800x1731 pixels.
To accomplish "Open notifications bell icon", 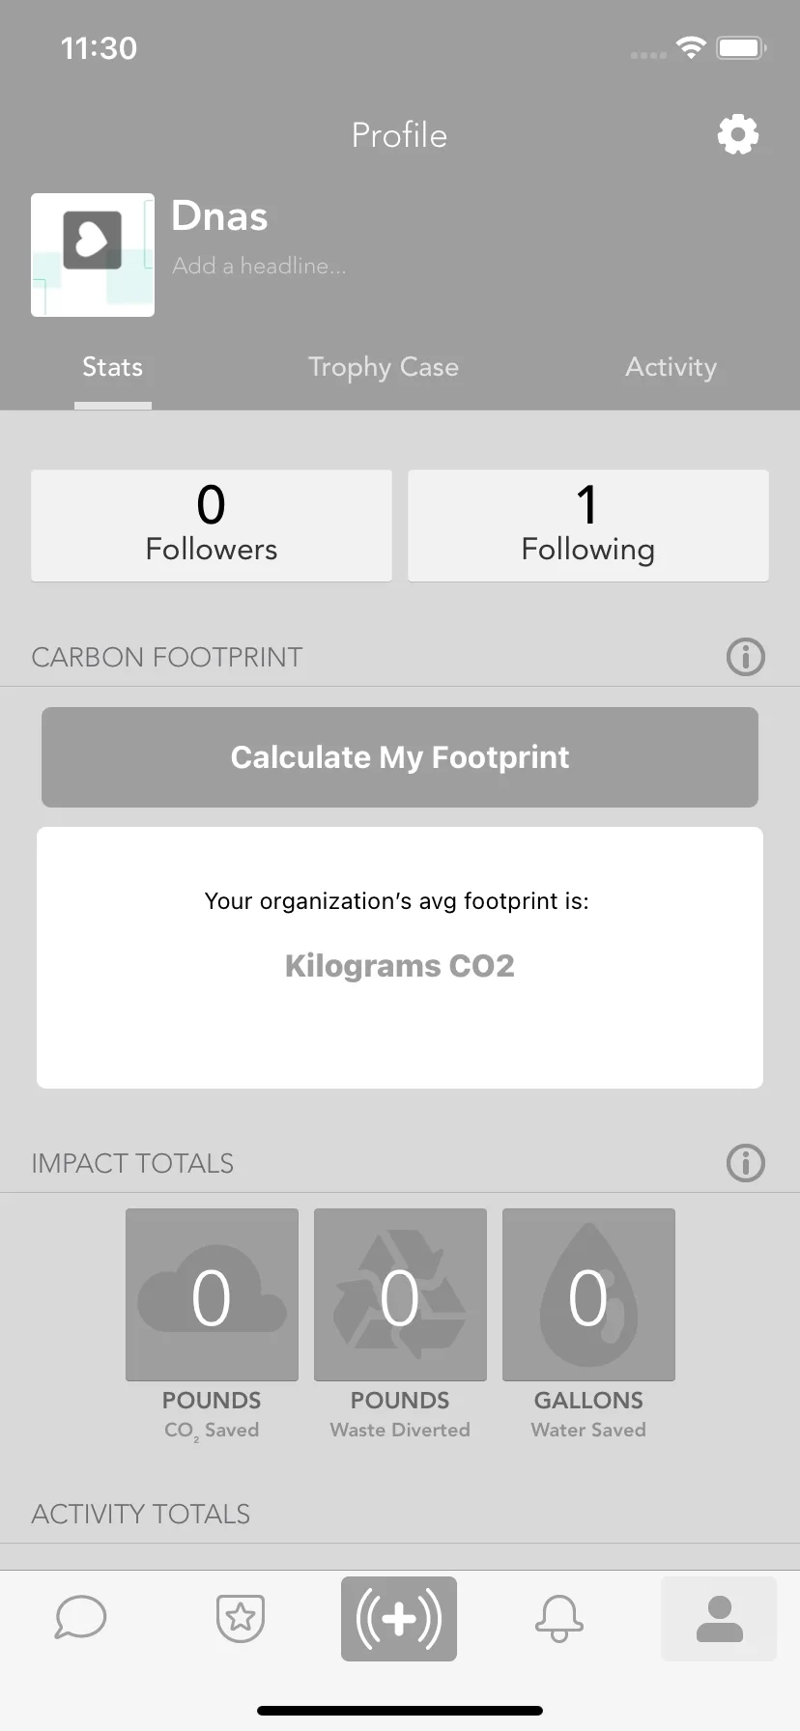I will point(559,1618).
